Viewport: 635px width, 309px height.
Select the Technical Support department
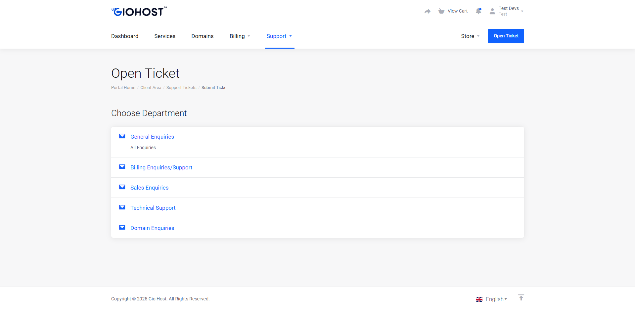pyautogui.click(x=153, y=208)
